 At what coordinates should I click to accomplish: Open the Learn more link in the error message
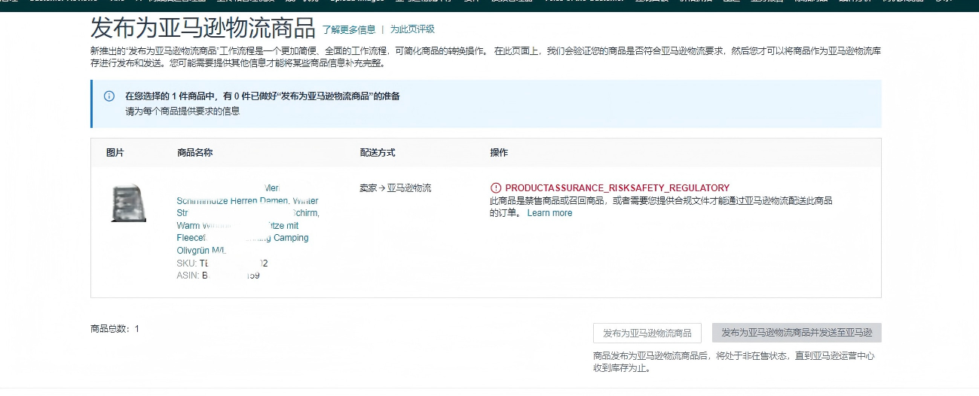[x=549, y=213]
